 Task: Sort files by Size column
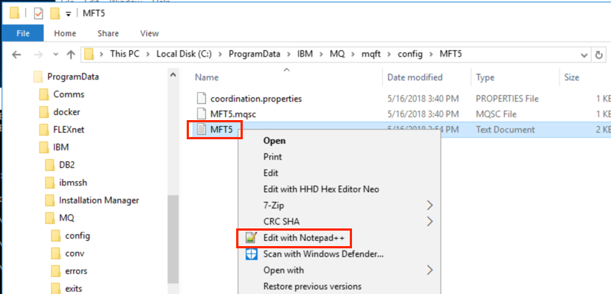[x=571, y=77]
